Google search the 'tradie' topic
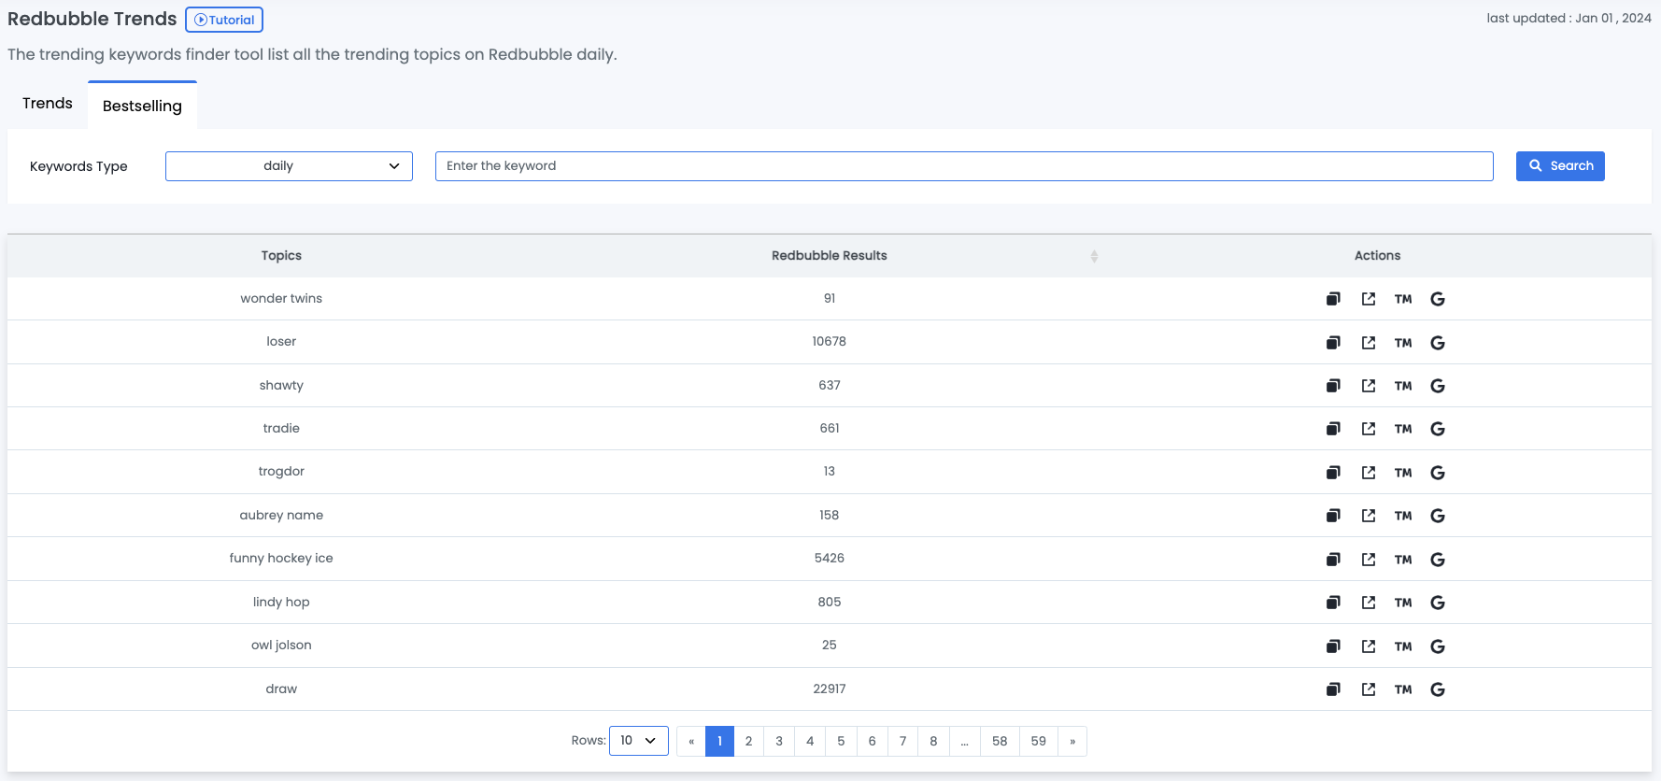Screen dimensions: 1661x781 point(1438,429)
